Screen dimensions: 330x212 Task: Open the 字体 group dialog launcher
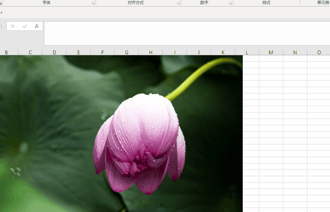tap(93, 3)
